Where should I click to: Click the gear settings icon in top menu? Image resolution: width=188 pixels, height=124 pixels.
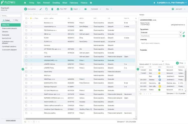pyautogui.click(x=91, y=3)
